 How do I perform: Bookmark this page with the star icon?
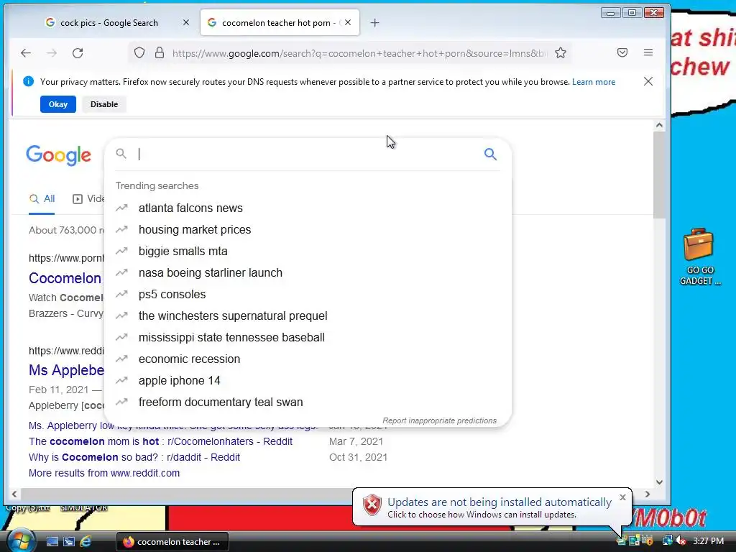click(561, 52)
